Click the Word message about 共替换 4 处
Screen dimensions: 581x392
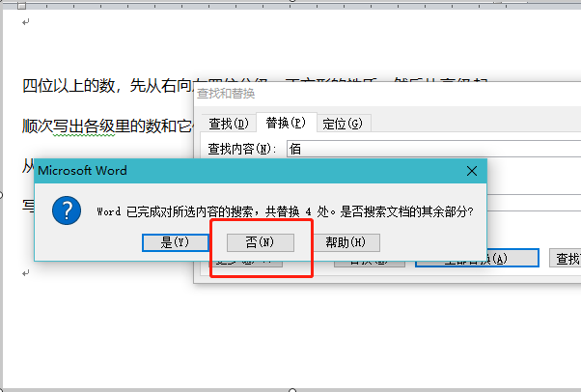tap(286, 211)
